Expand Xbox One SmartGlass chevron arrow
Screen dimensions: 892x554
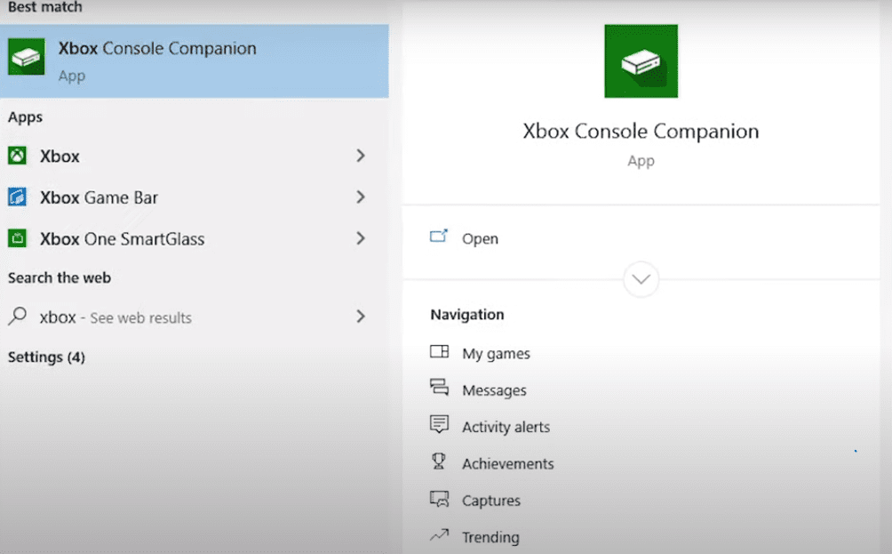tap(361, 238)
